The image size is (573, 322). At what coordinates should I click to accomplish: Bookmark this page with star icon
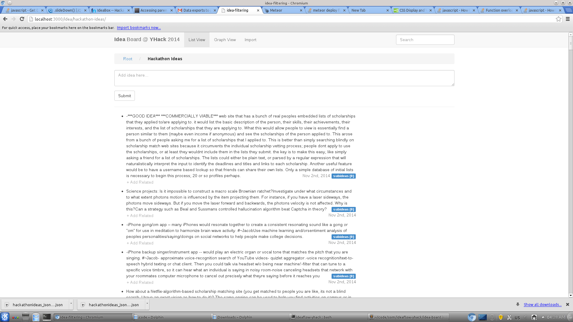[558, 19]
